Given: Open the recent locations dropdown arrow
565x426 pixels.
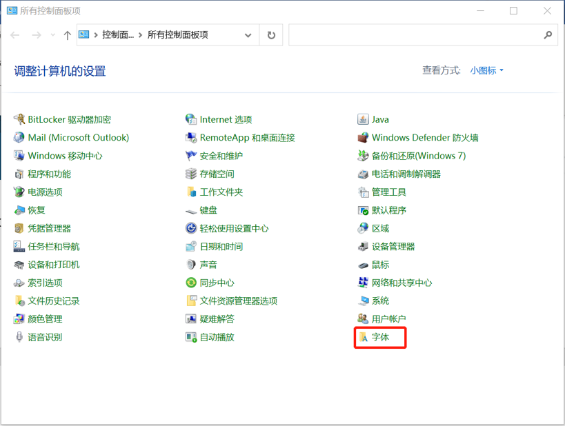Looking at the screenshot, I should point(53,35).
